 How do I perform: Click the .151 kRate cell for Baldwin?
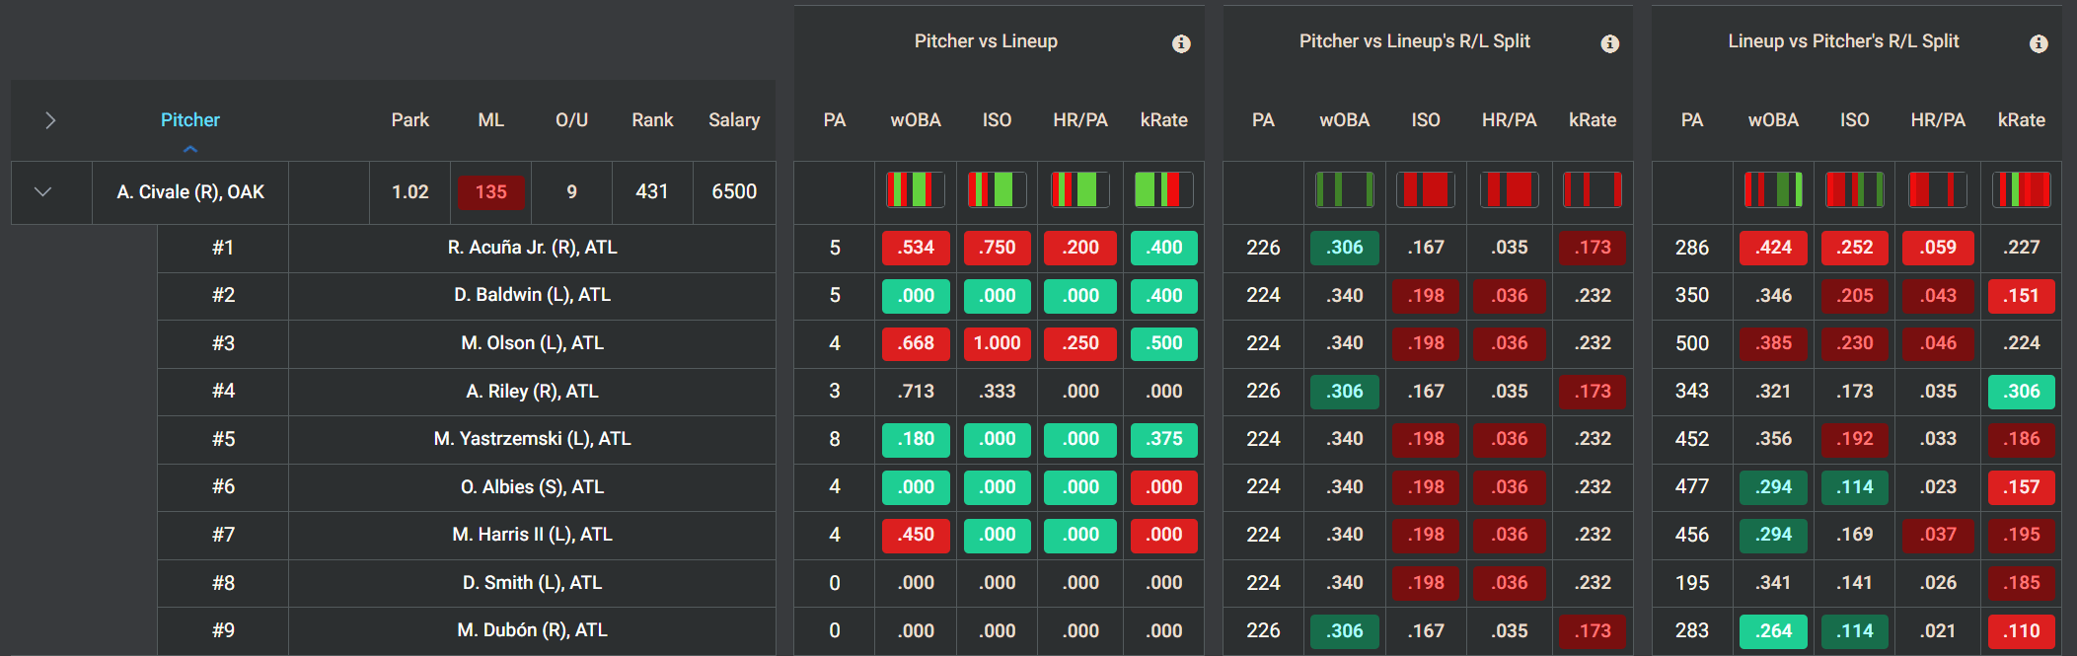coord(2022,295)
